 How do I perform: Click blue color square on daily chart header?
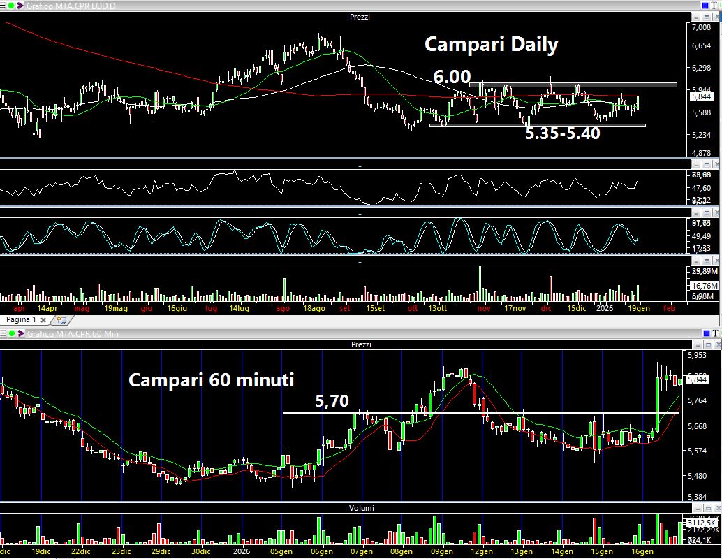[704, 6]
